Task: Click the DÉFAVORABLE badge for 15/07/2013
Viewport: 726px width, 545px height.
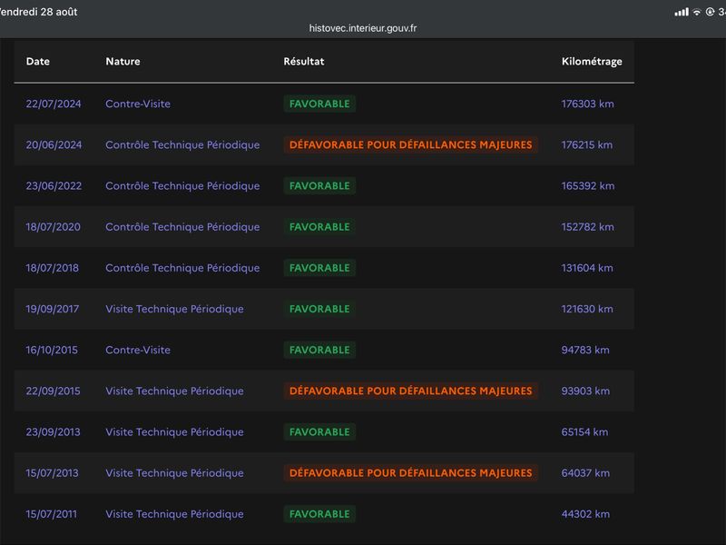Action: pyautogui.click(x=411, y=472)
